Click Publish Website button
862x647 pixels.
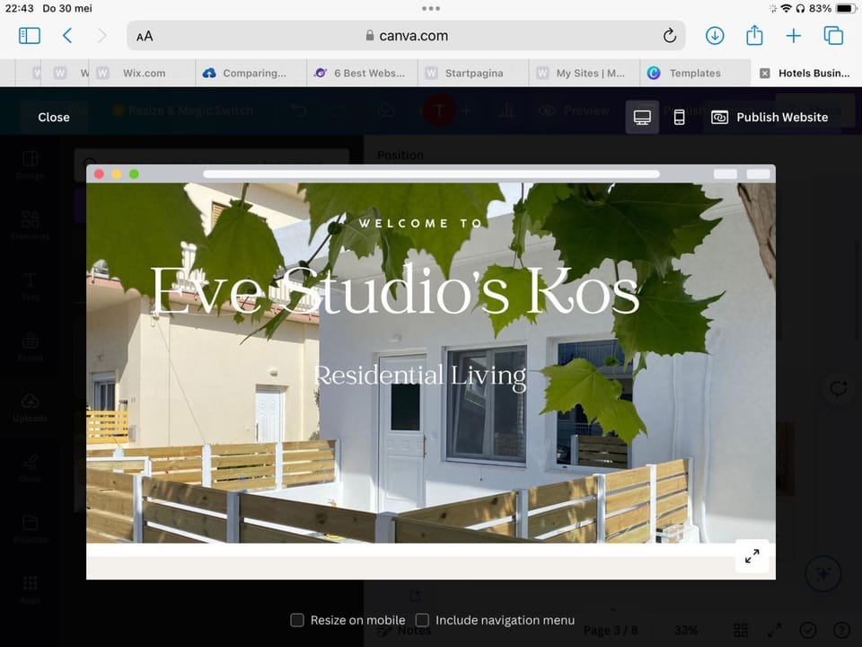click(770, 117)
